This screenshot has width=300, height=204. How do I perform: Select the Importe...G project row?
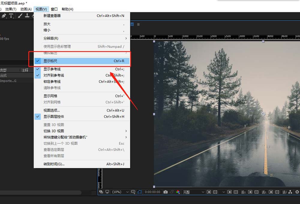16,81
